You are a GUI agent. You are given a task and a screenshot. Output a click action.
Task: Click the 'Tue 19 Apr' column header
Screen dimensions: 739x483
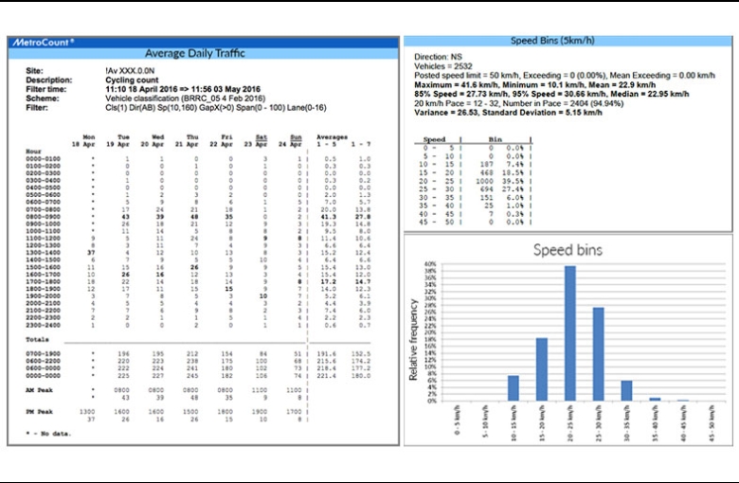pos(117,141)
